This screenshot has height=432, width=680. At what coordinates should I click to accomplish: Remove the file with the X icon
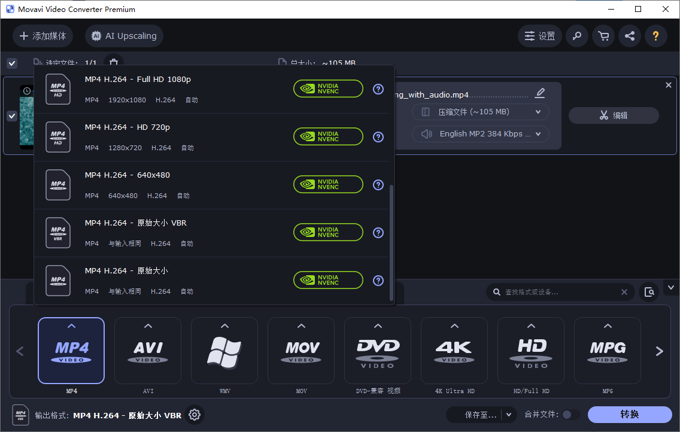tap(668, 86)
